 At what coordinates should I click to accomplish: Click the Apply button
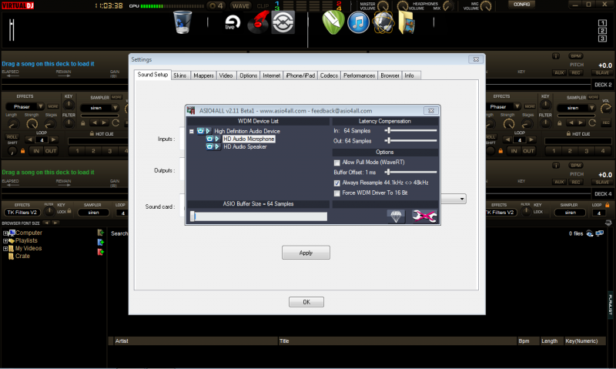click(x=306, y=253)
